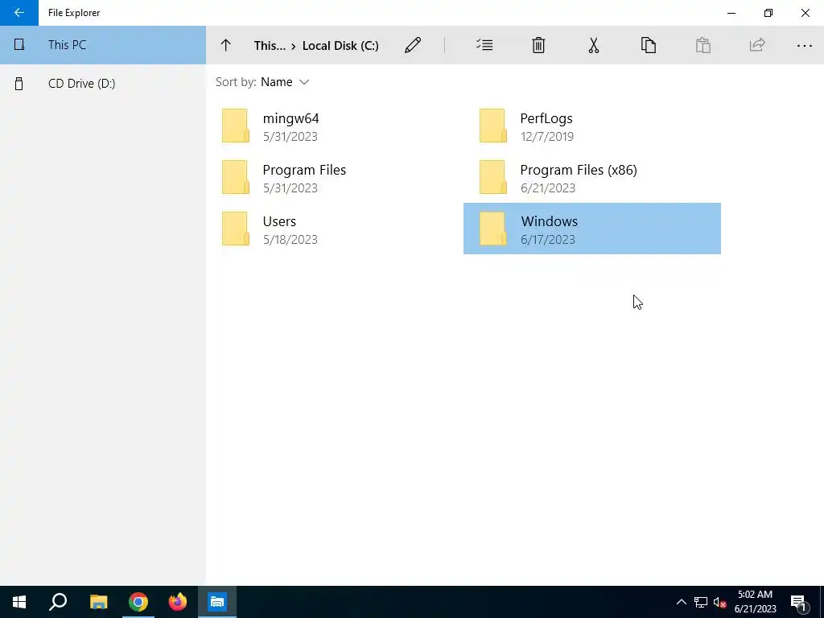Open the Windows Start menu

click(x=19, y=602)
